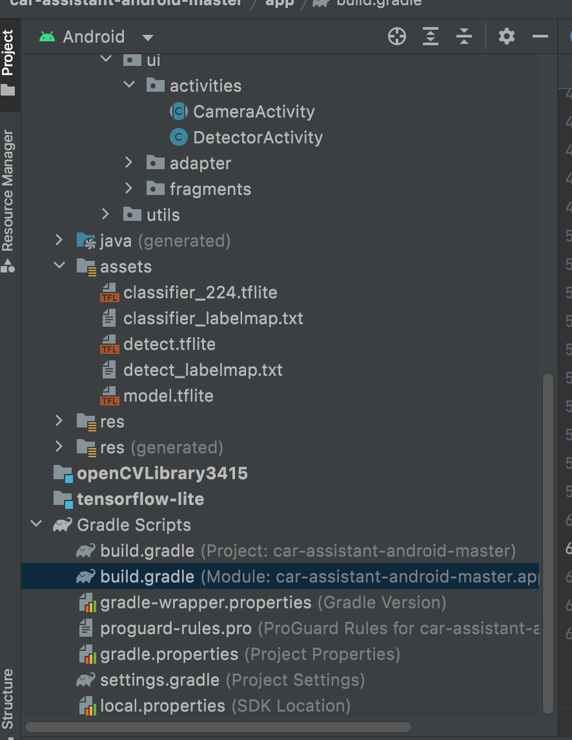Expand the fragments package
Screen dimensions: 572x740
(128, 189)
